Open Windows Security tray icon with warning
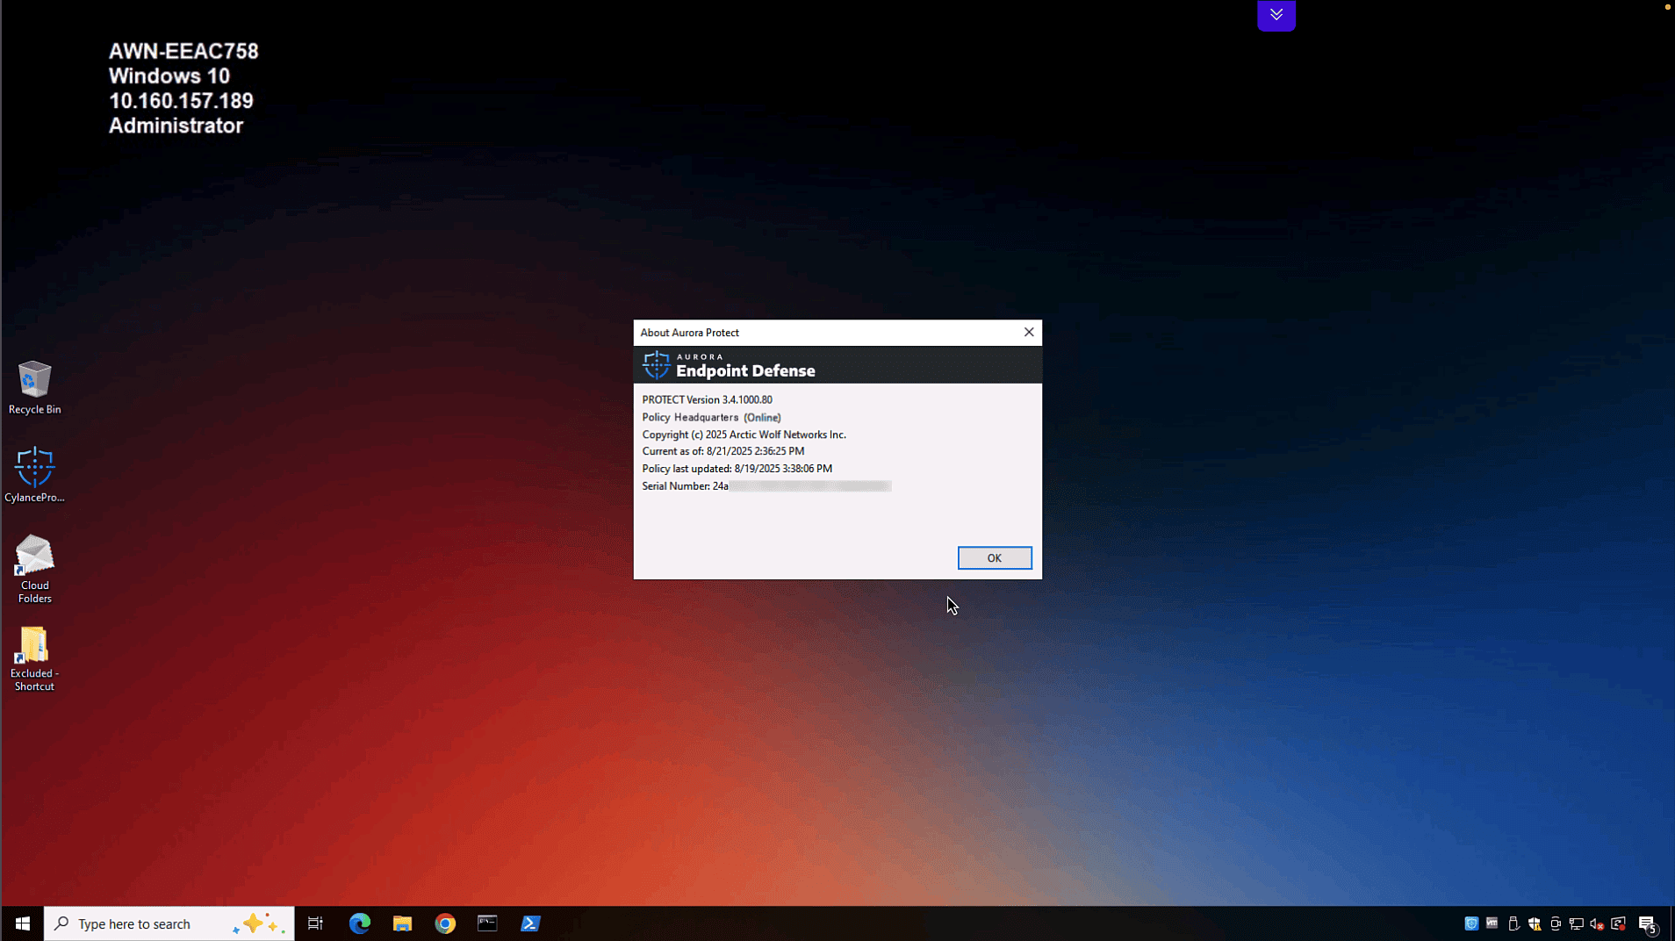Image resolution: width=1675 pixels, height=941 pixels. click(1535, 923)
